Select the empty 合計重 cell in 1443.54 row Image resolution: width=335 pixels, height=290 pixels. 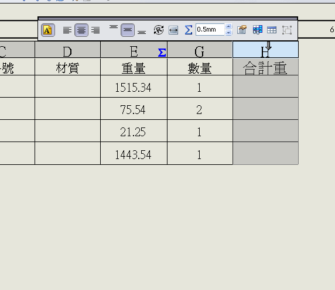[x=265, y=153]
